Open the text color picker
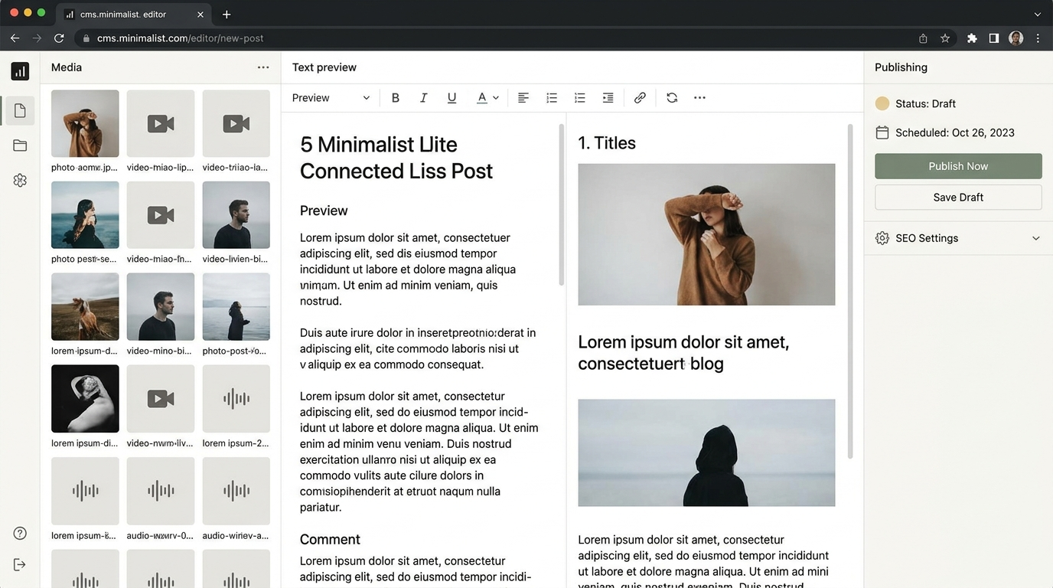1053x588 pixels. pos(487,98)
